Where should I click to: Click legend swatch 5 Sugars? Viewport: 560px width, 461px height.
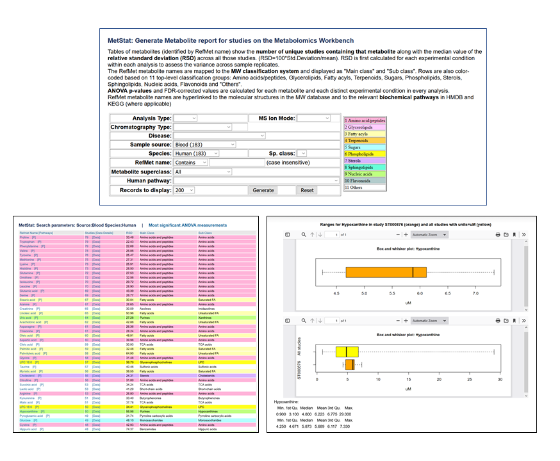coord(365,147)
